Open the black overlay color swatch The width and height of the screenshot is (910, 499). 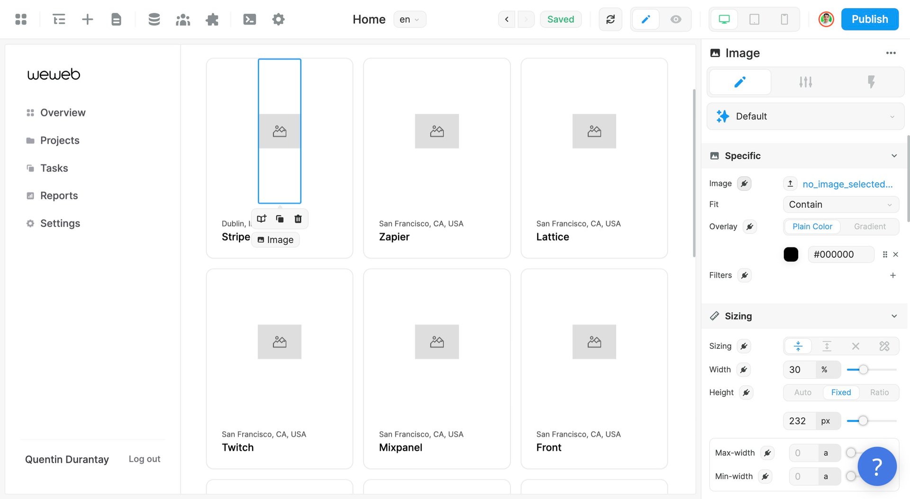(791, 254)
